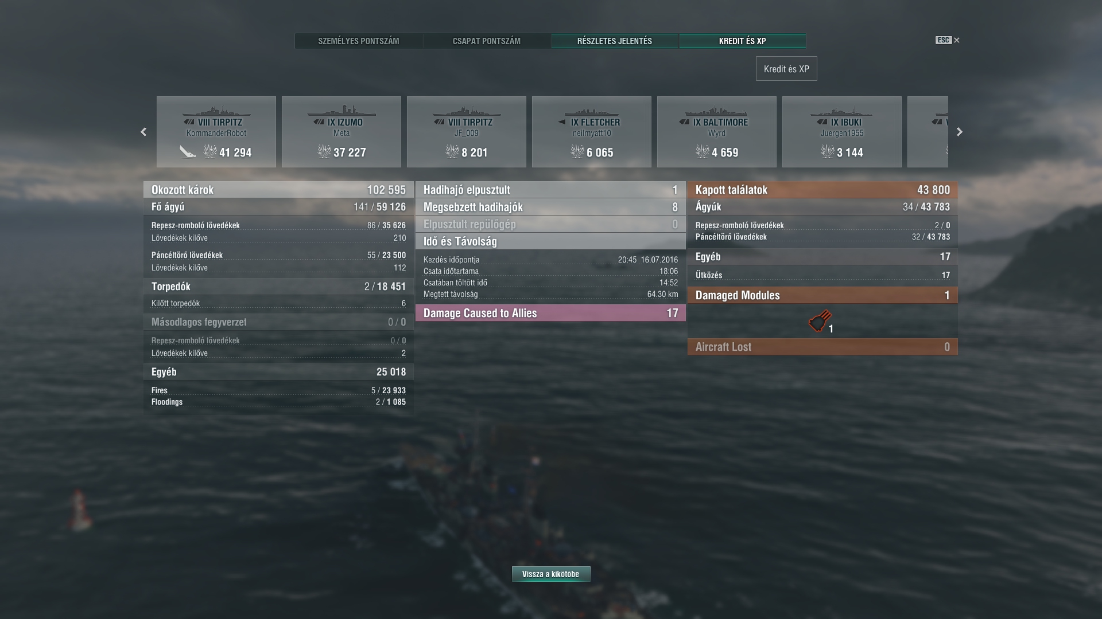The height and width of the screenshot is (619, 1102).
Task: Click the damage icon beside 37 227
Action: coord(324,151)
